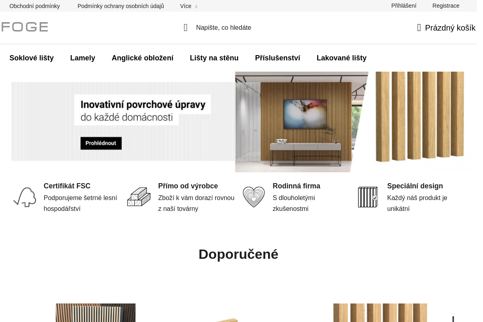The image size is (483, 322).
Task: Click the Prohlédnout banner button
Action: point(101,143)
